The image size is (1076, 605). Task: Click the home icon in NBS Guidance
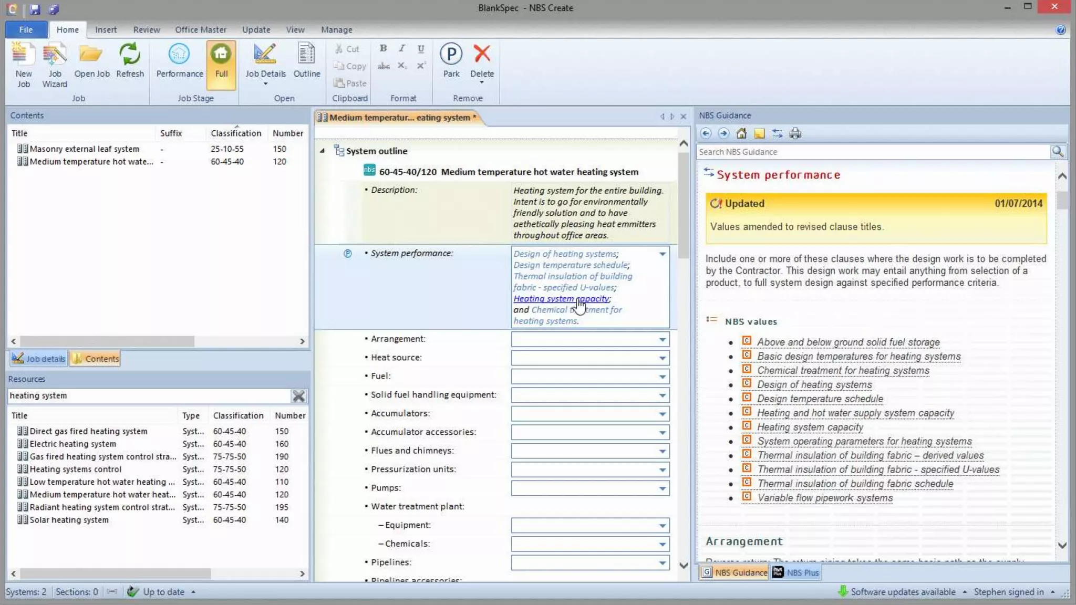pyautogui.click(x=741, y=133)
